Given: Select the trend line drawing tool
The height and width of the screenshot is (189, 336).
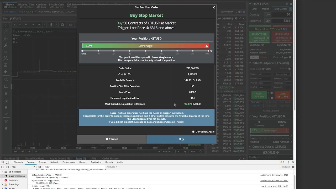Looking at the screenshot, I should [6, 32].
